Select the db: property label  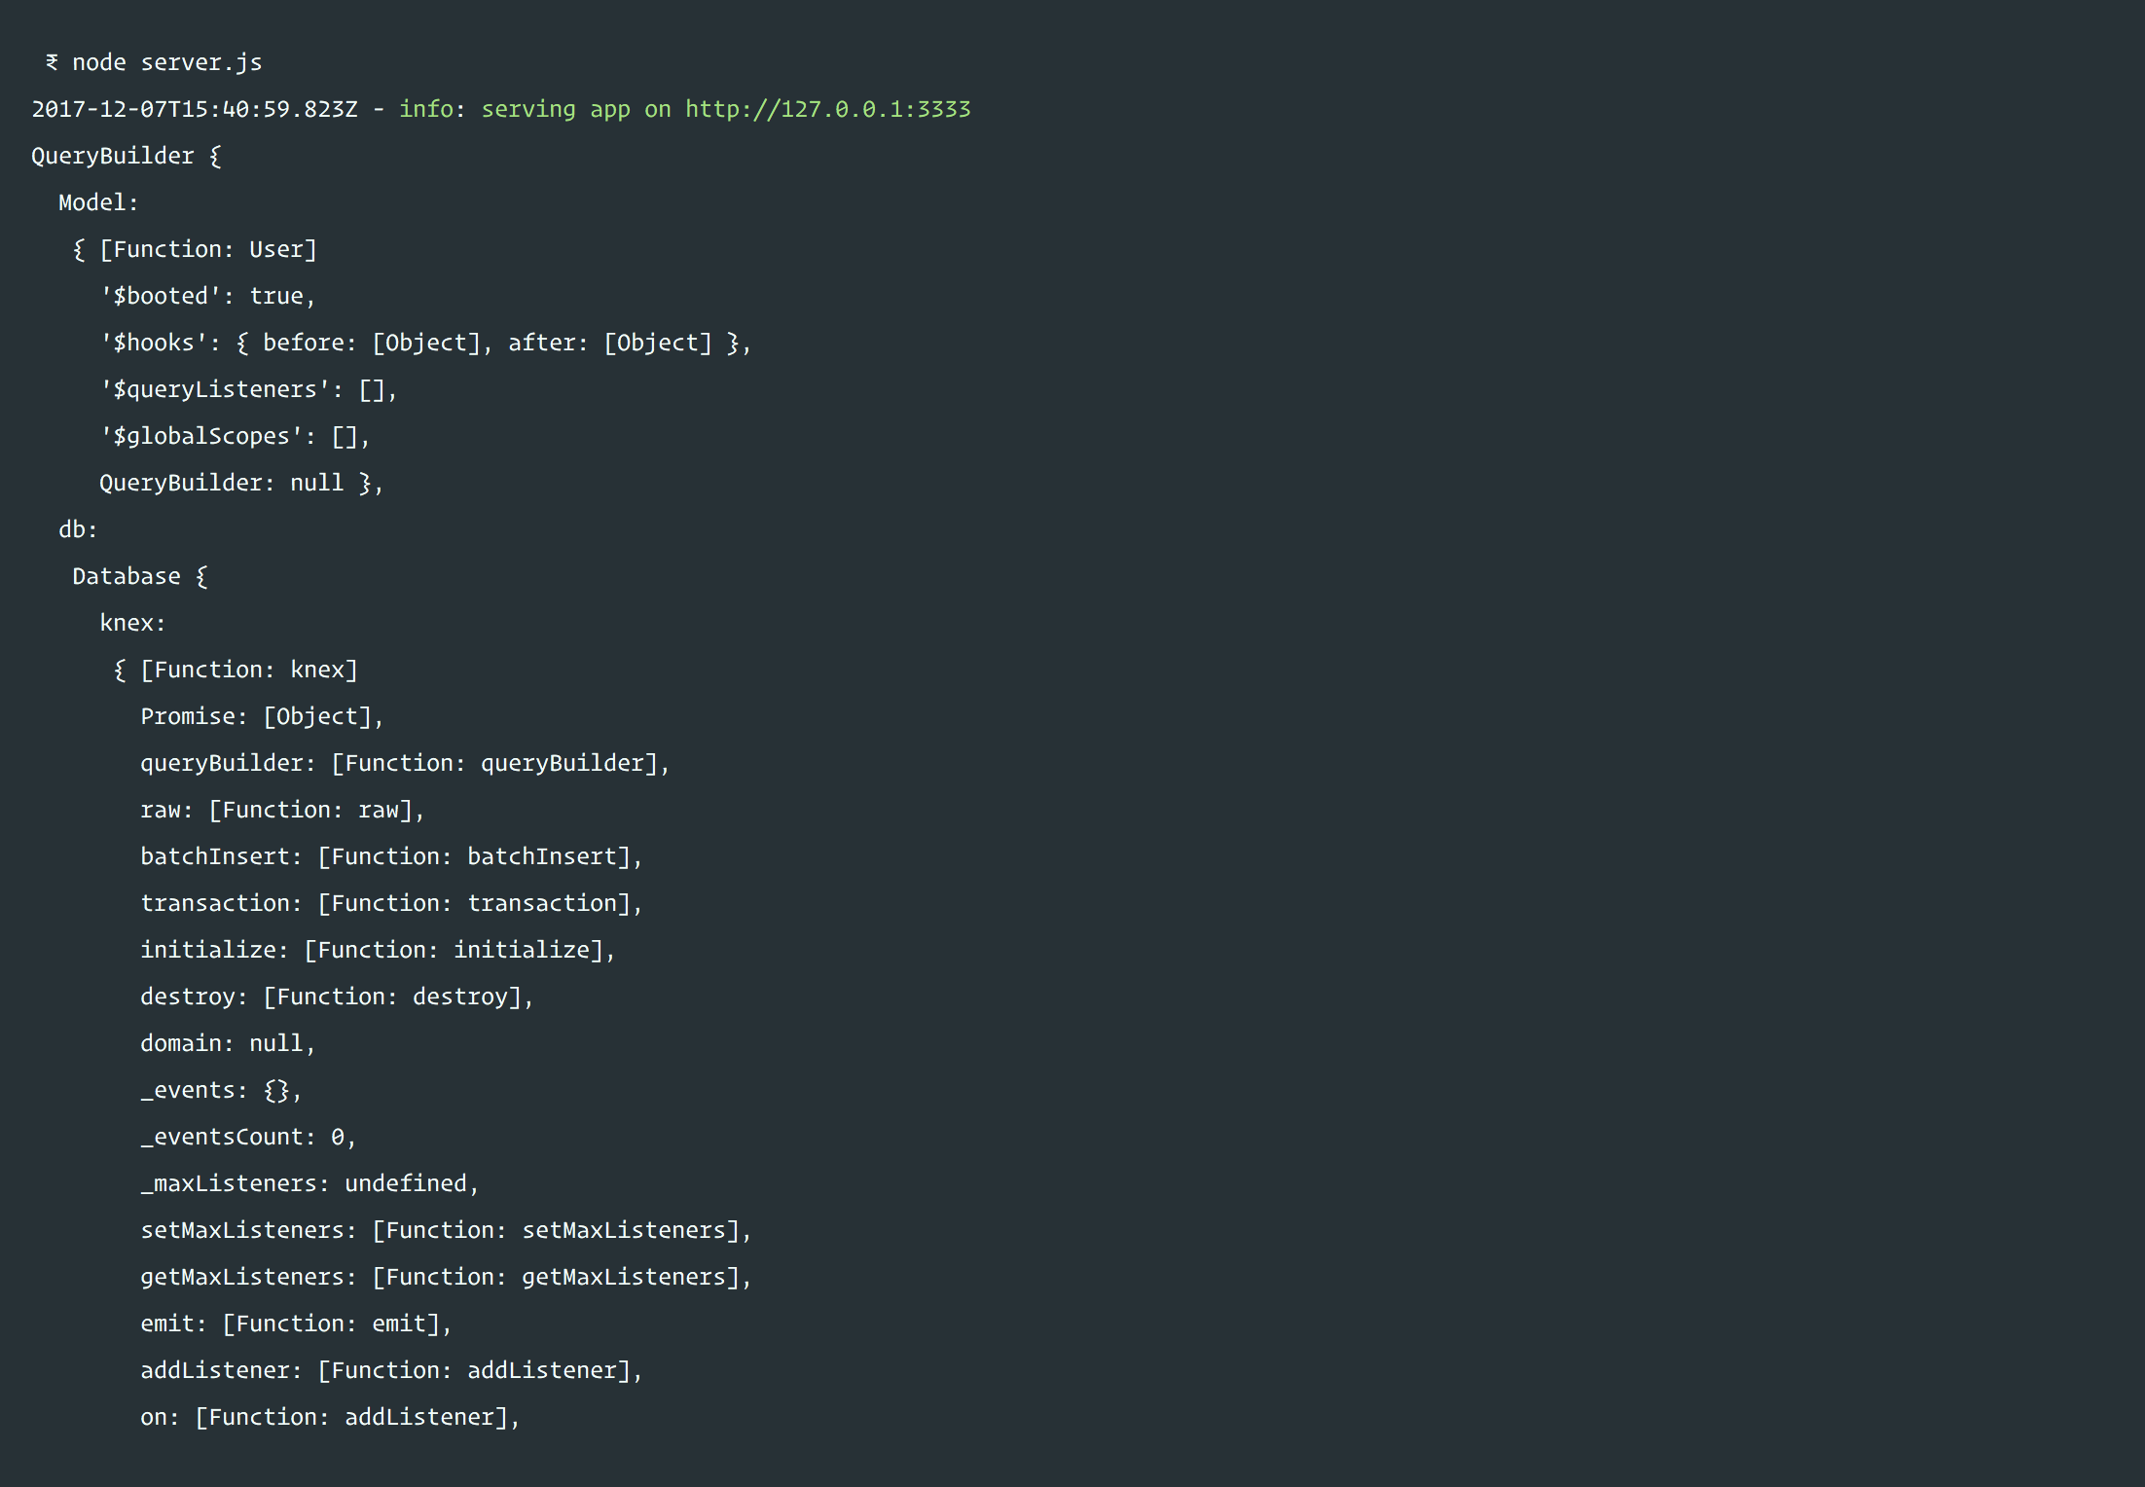pyautogui.click(x=75, y=528)
